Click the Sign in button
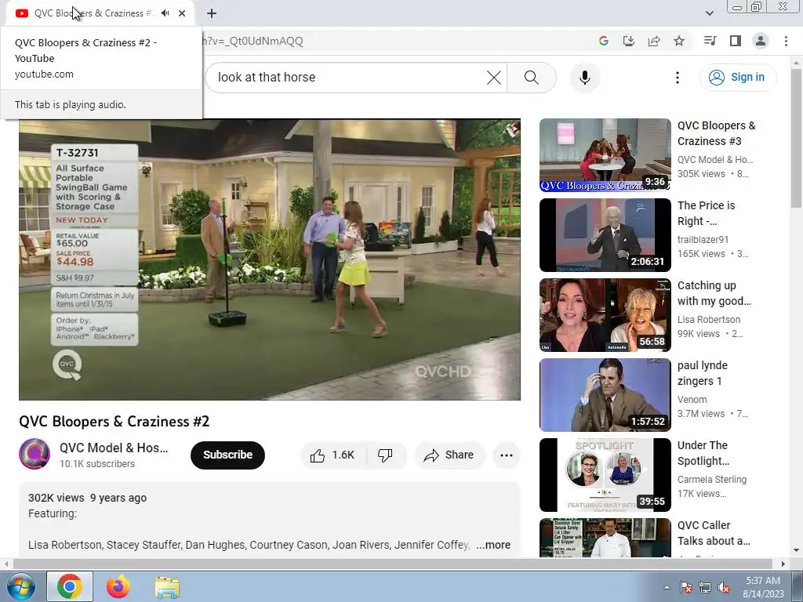 (738, 78)
